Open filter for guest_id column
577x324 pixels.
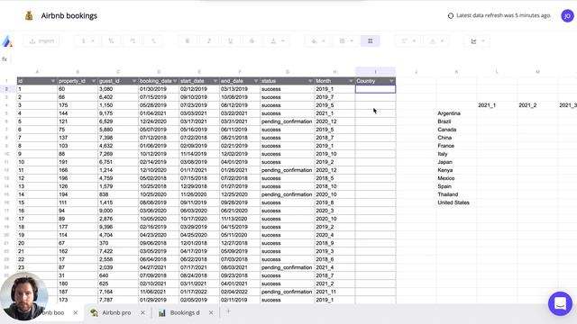coord(134,81)
